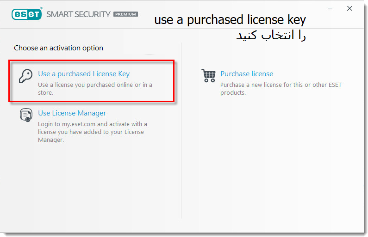Image resolution: width=368 pixels, height=237 pixels.
Task: Click the 'Purchase a new license' description text
Action: tap(281, 89)
